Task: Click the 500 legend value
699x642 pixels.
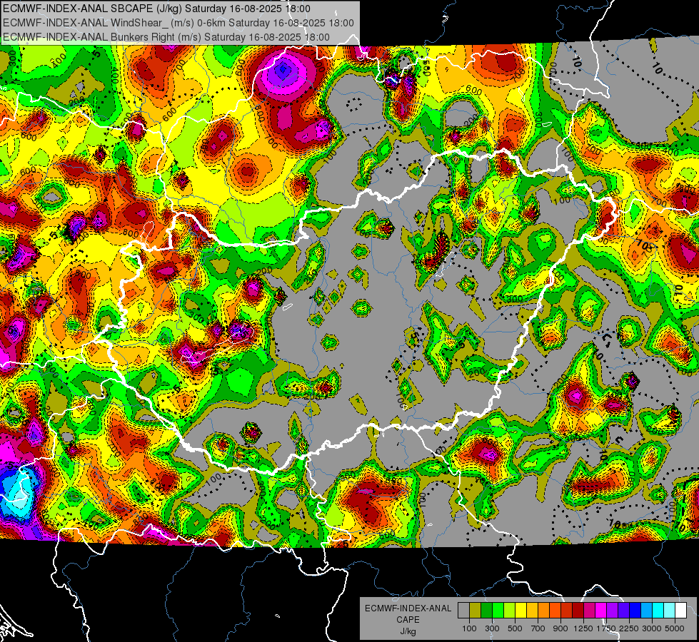Action: point(515,628)
